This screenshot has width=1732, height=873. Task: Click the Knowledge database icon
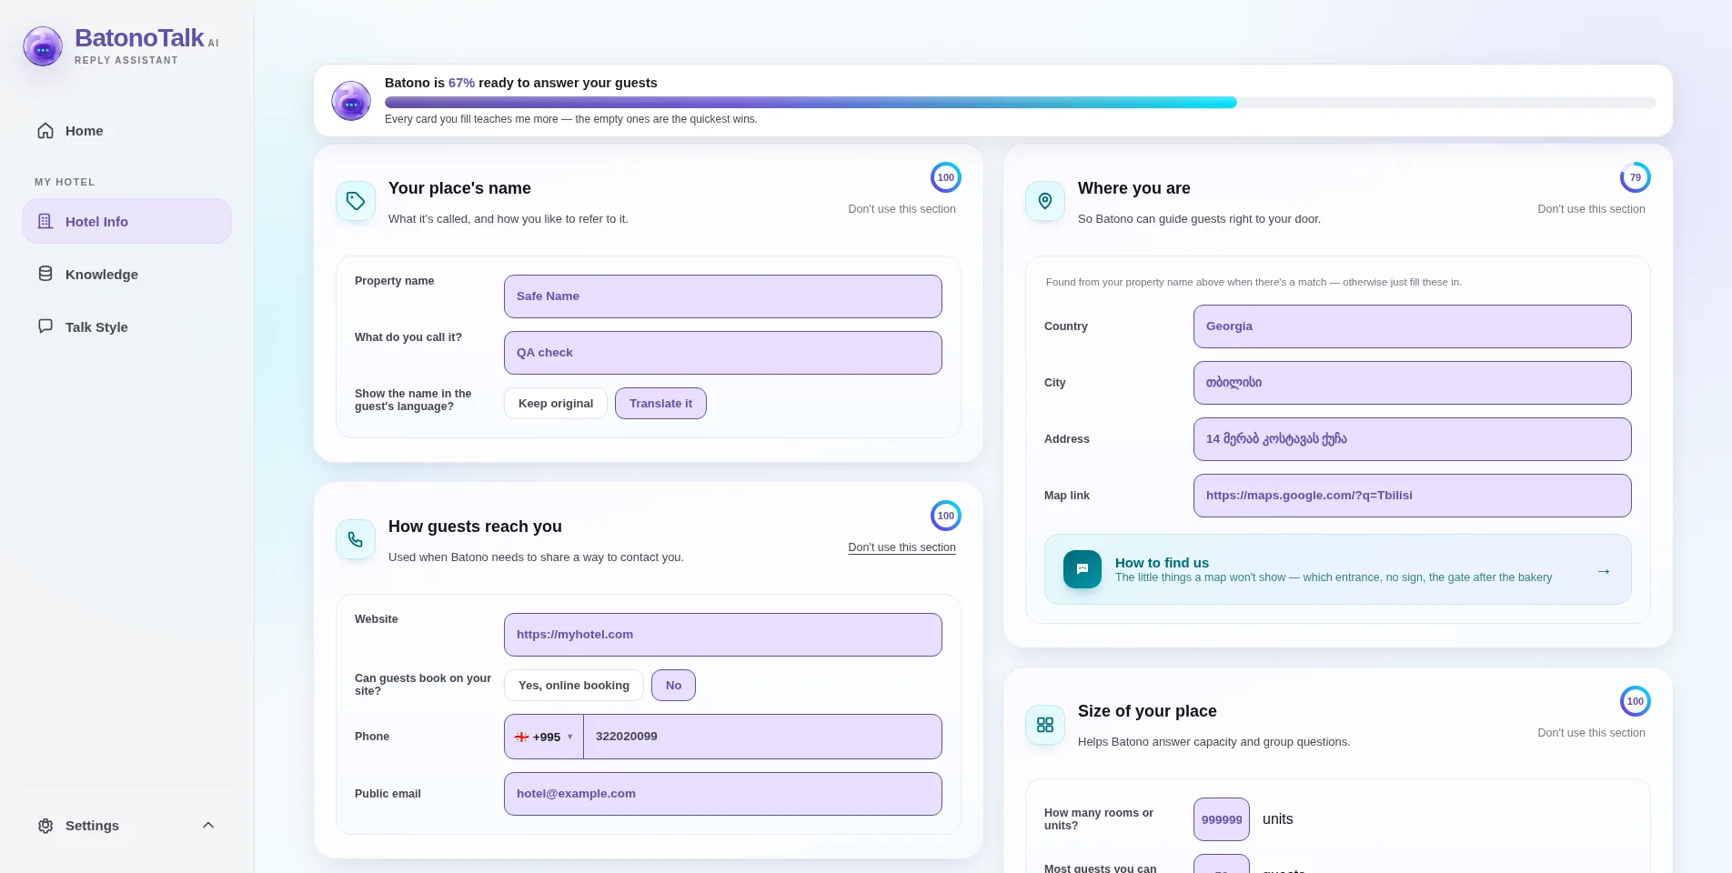click(x=45, y=274)
